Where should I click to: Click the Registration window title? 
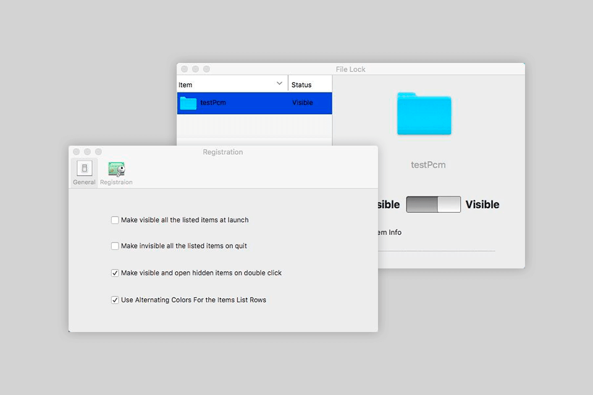point(223,152)
